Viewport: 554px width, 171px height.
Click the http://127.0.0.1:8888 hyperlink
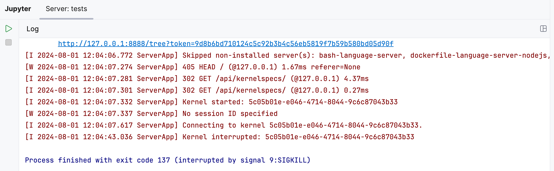click(226, 44)
